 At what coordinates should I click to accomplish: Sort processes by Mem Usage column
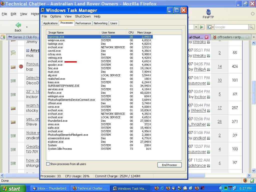144,32
